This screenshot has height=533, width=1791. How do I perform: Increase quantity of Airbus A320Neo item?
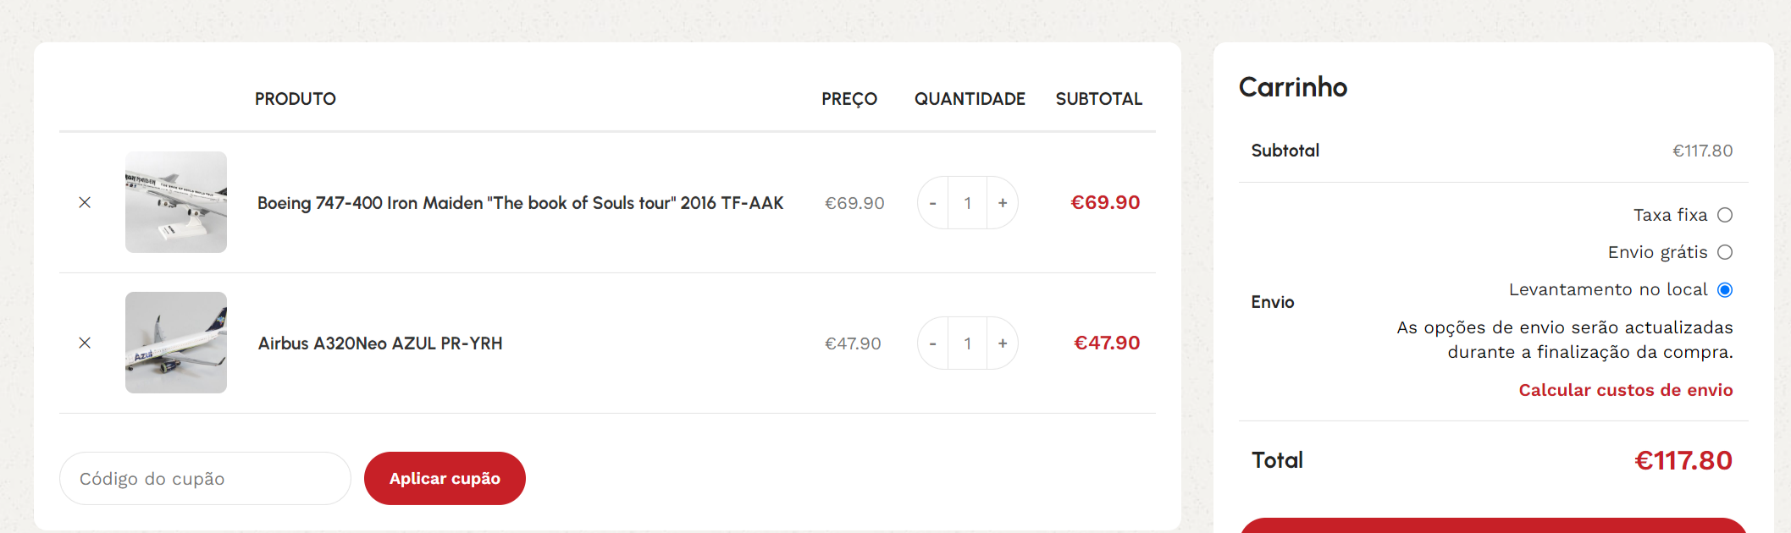click(x=1003, y=343)
